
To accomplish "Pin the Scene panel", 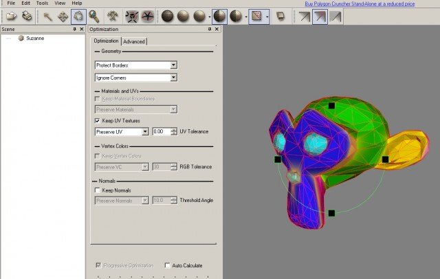I will (74, 29).
